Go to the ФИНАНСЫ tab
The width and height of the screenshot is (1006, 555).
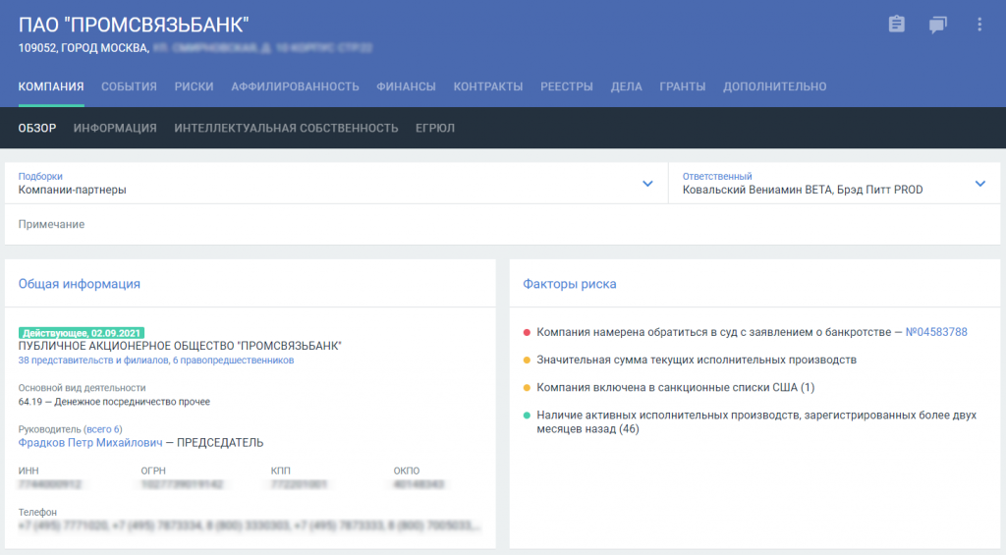(406, 86)
